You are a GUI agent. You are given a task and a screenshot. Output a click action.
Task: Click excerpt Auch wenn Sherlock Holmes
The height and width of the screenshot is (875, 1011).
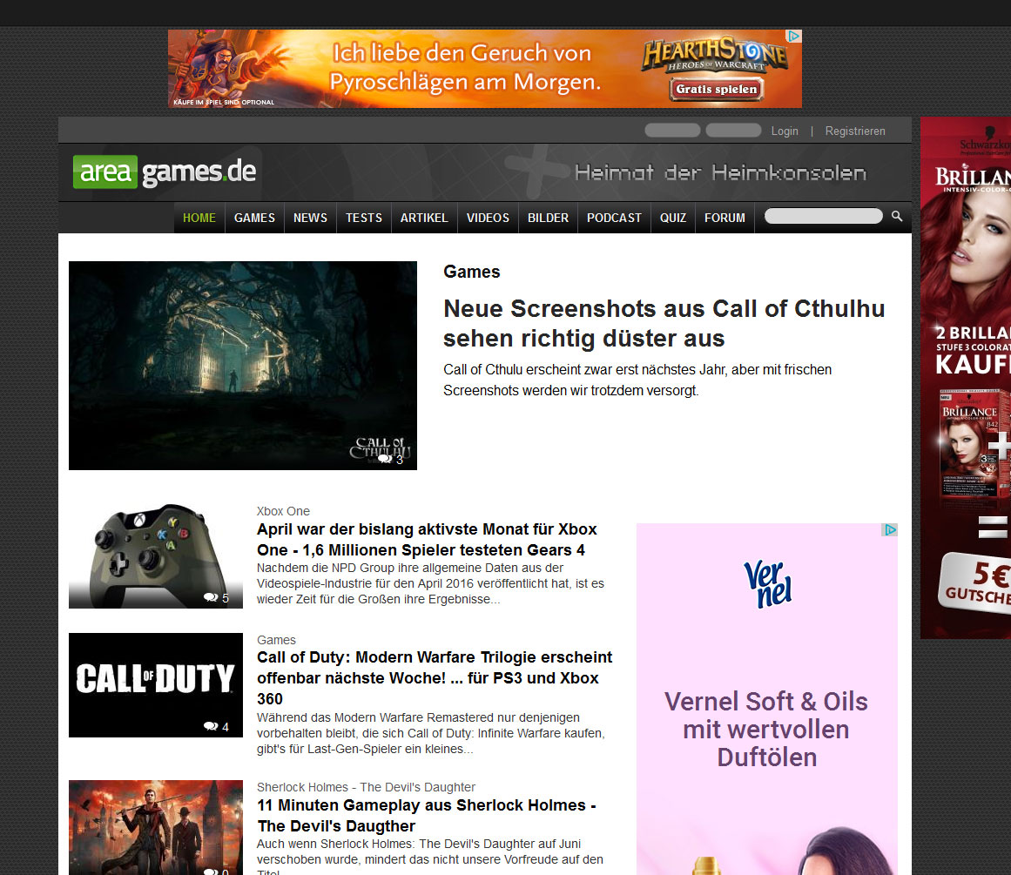(x=429, y=856)
